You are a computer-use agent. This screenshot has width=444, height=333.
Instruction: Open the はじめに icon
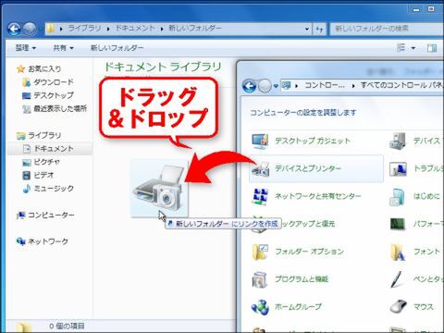coord(398,196)
